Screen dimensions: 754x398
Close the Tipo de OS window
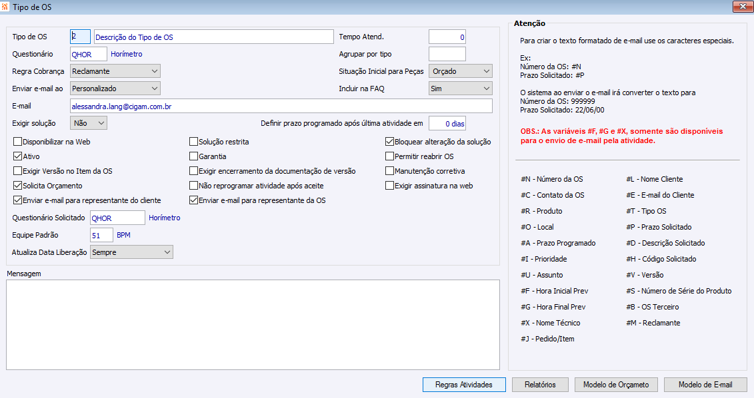(742, 7)
